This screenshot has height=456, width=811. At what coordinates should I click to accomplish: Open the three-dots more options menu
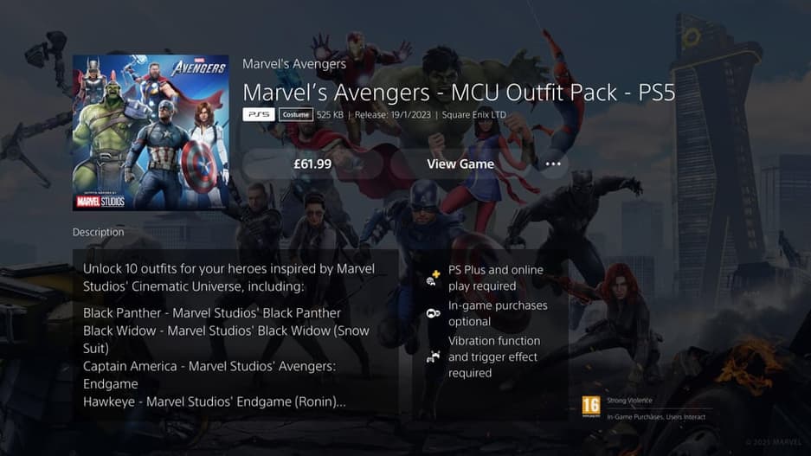click(553, 164)
